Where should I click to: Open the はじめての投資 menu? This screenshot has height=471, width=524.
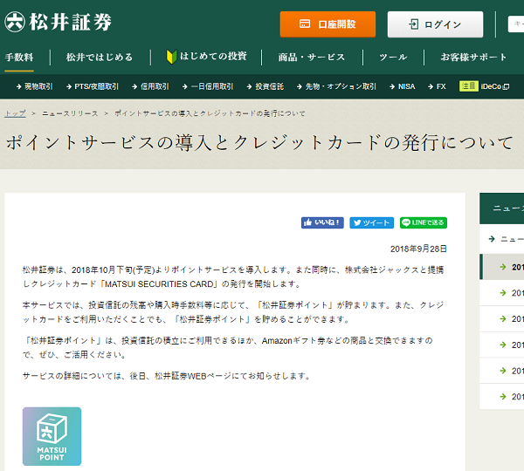206,57
